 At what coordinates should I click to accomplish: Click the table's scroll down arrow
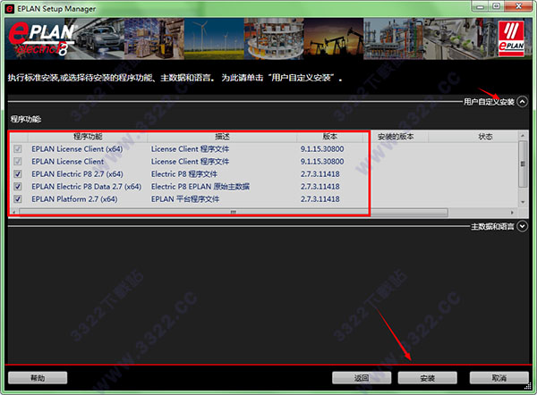click(x=523, y=202)
